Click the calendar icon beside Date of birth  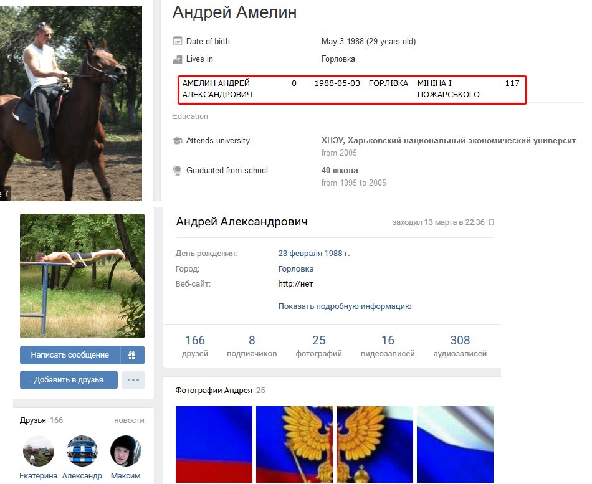[x=177, y=42]
